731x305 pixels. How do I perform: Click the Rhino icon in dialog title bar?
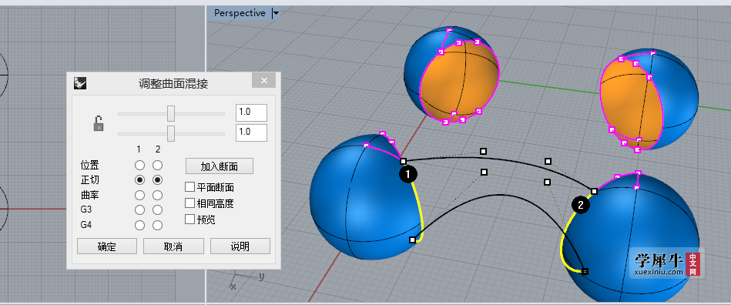[81, 83]
